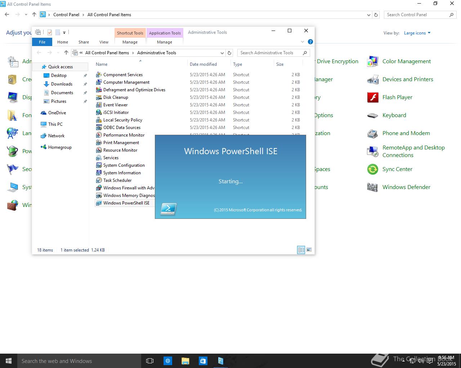The image size is (461, 368).
Task: Refresh the Control Panel window
Action: coord(376,15)
